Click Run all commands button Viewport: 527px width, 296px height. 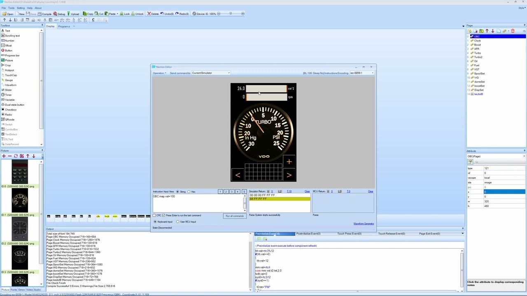click(235, 216)
